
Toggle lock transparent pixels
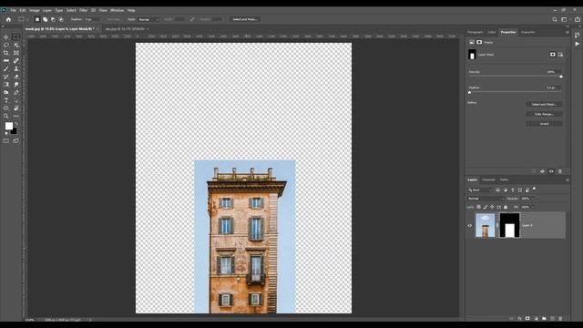click(478, 207)
